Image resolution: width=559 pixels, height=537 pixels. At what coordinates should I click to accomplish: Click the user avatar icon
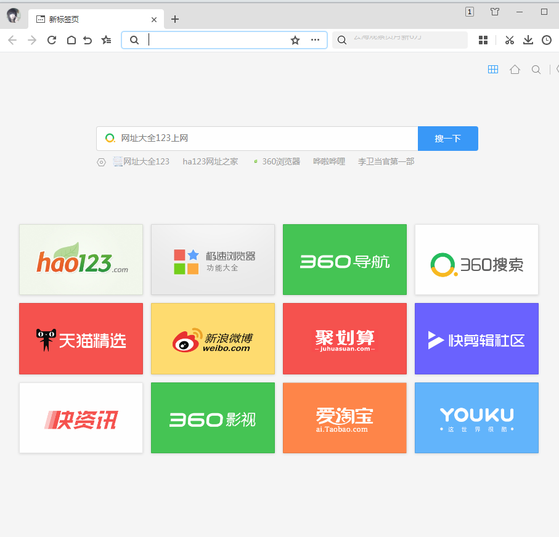pos(14,15)
